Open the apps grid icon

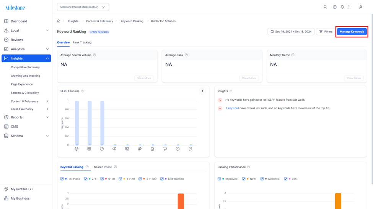[x=350, y=7]
